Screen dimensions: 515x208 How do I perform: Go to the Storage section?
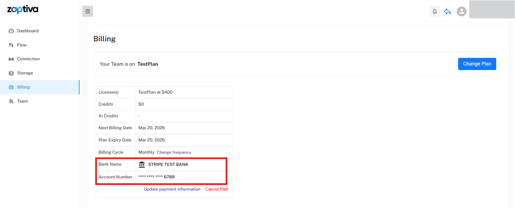point(25,73)
